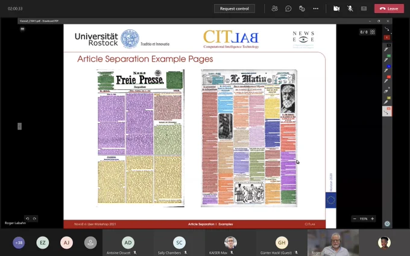Open the More actions ellipsis menu
Screen dimensions: 410x256
315,8
